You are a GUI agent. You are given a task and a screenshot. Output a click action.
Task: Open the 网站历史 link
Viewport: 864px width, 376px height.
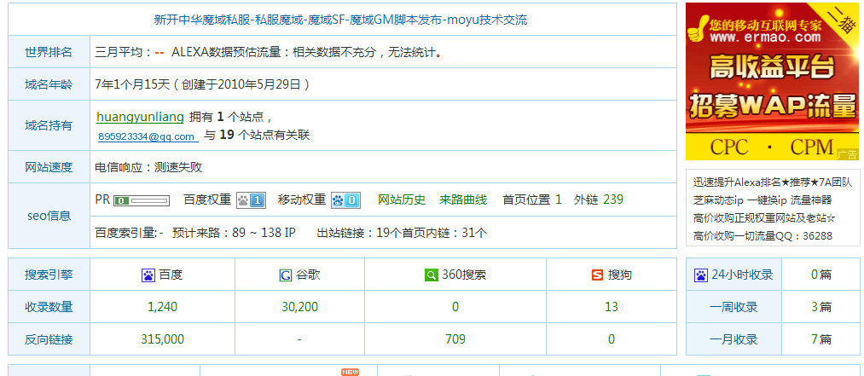(402, 200)
